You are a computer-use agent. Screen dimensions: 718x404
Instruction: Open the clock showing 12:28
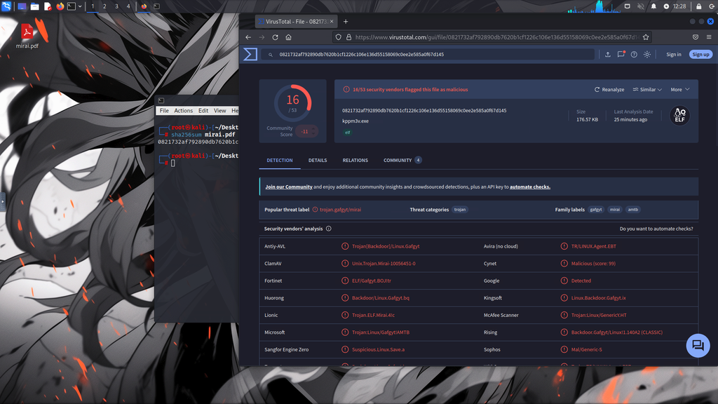click(x=679, y=6)
